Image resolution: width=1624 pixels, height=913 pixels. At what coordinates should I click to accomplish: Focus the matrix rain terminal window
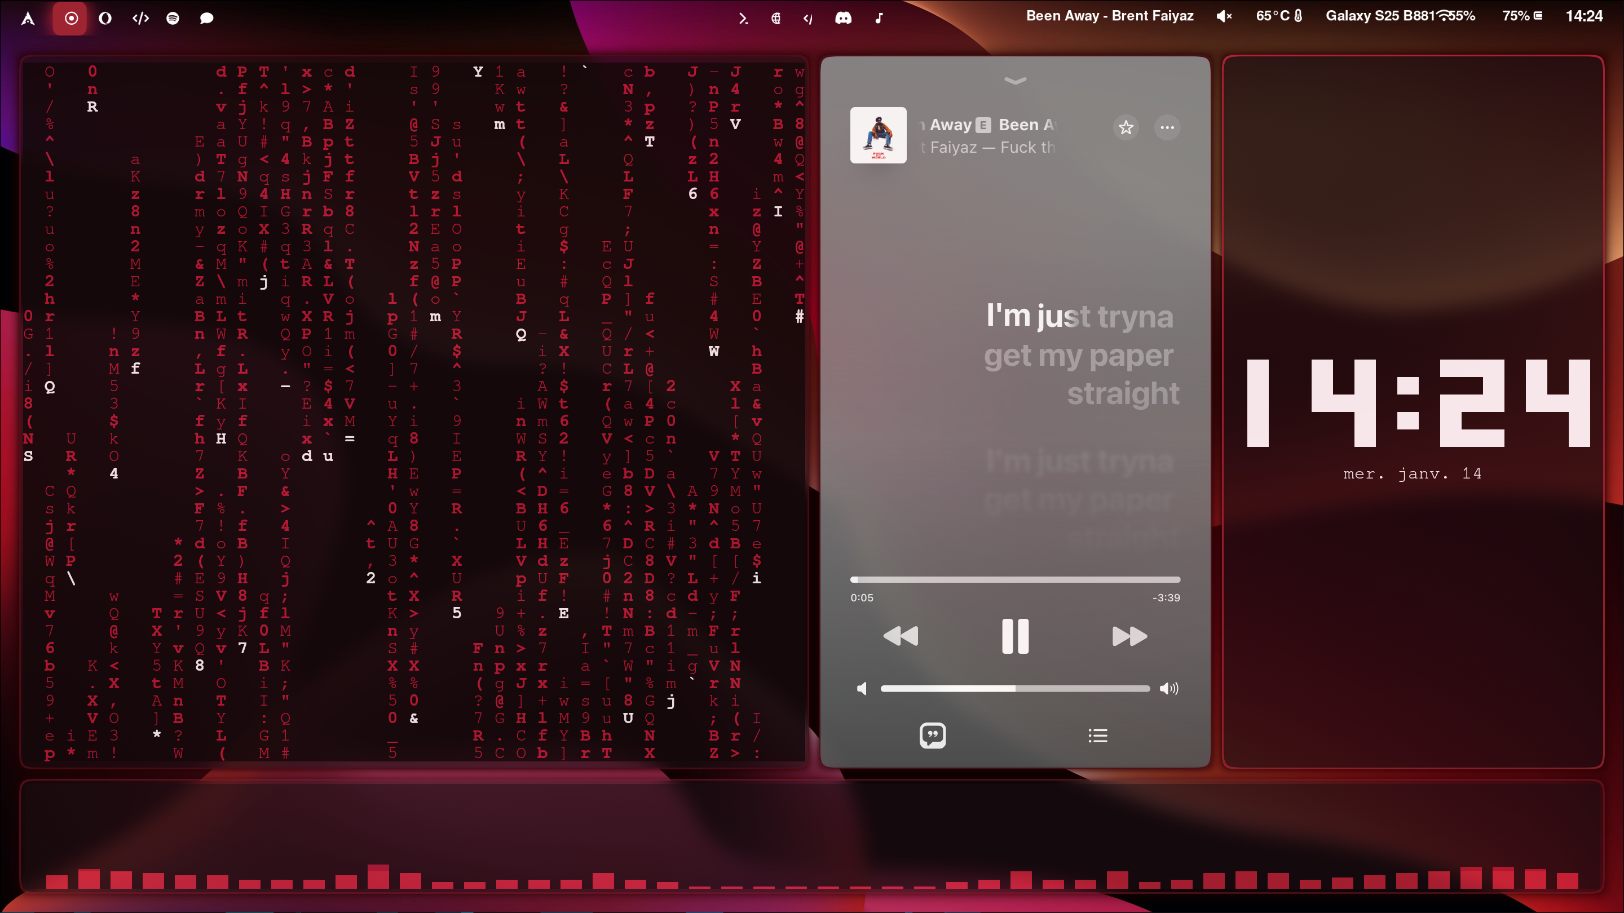point(413,411)
